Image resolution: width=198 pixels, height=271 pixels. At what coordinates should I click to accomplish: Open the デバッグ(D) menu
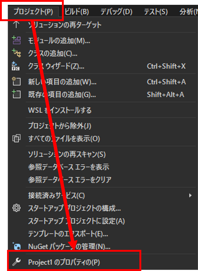(116, 11)
